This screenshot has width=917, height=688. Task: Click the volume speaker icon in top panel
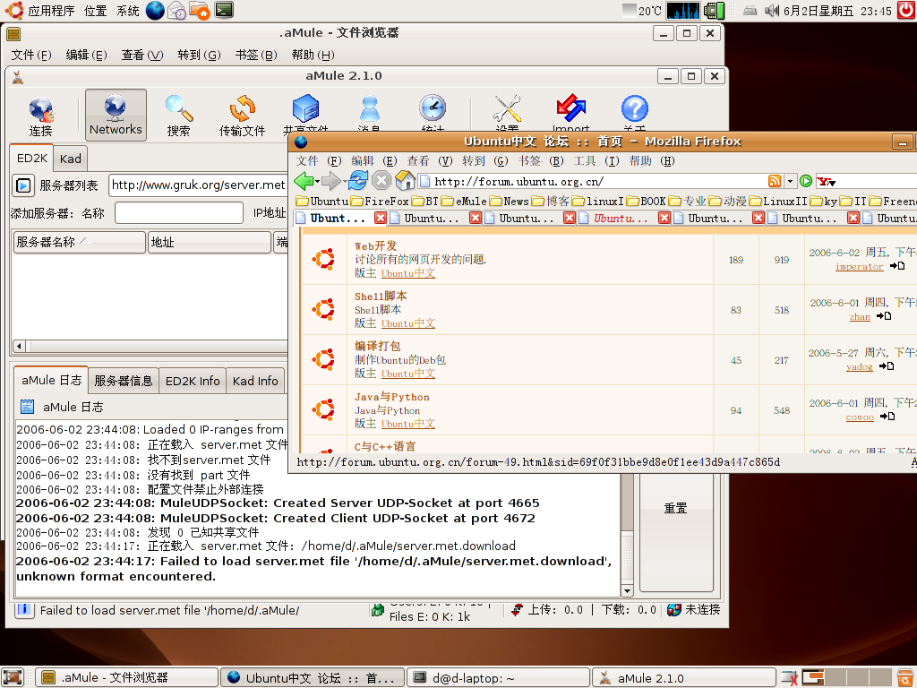[772, 11]
